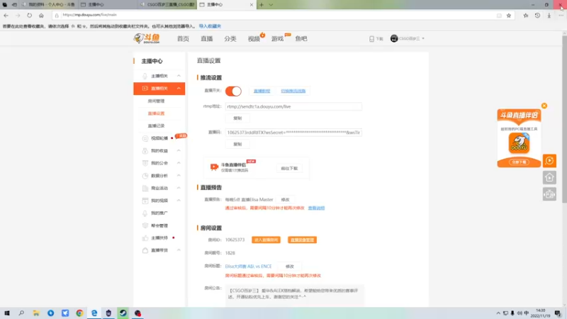Go to 首页 in the top navigation
The height and width of the screenshot is (319, 567).
tap(183, 39)
